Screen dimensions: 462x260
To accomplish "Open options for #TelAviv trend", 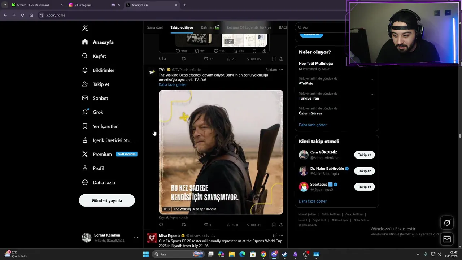I will [372, 79].
